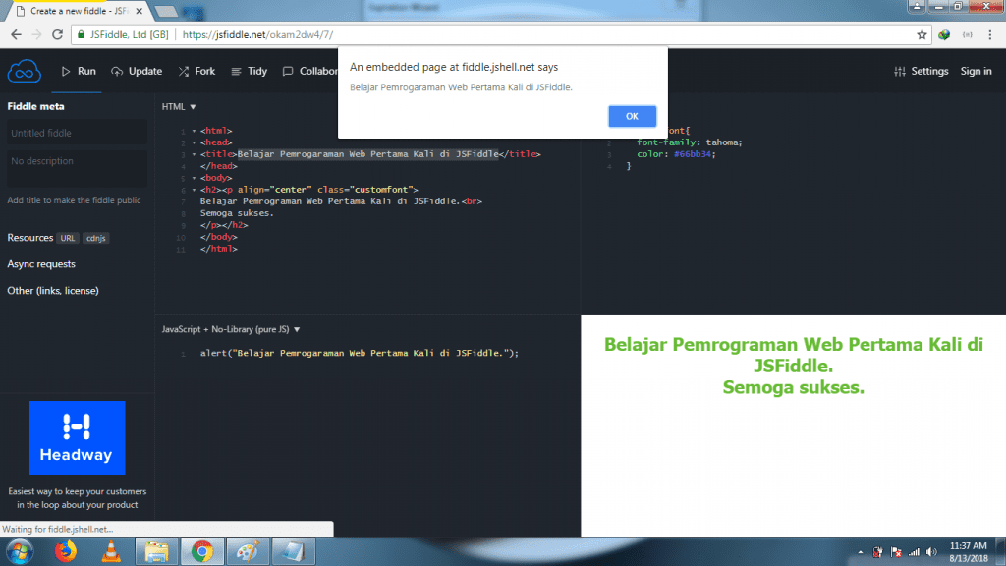Click the browser back arrow

(16, 34)
